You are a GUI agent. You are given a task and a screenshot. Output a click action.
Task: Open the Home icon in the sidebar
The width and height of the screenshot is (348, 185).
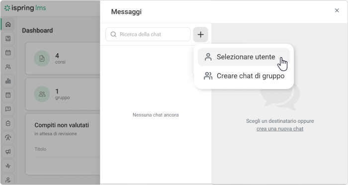click(x=8, y=24)
